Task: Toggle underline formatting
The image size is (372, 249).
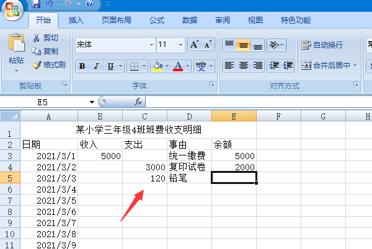Action: 110,66
